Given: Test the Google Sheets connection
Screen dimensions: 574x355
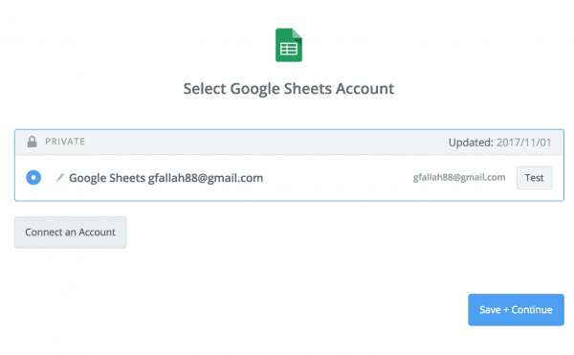Looking at the screenshot, I should (534, 178).
